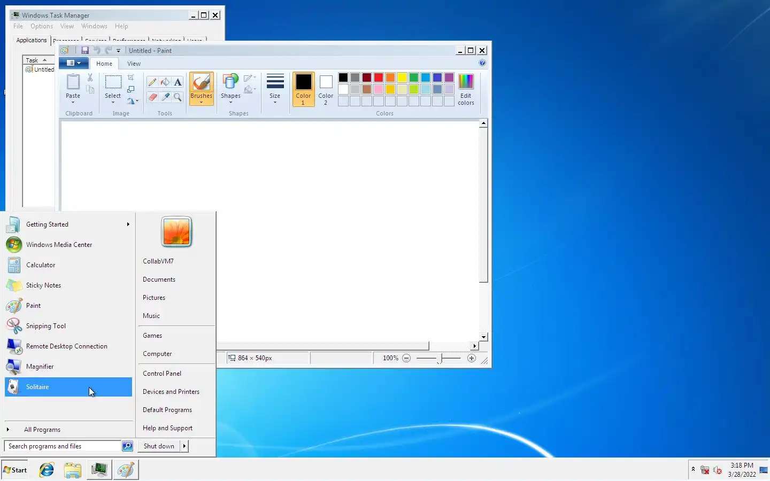Click the Task column header in Task Manager
The width and height of the screenshot is (770, 481).
38,60
